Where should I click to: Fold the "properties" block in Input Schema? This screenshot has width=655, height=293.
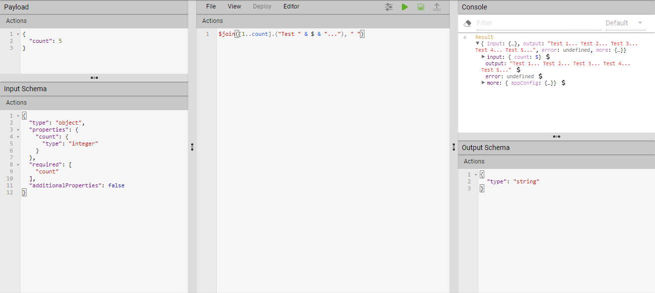(18, 130)
